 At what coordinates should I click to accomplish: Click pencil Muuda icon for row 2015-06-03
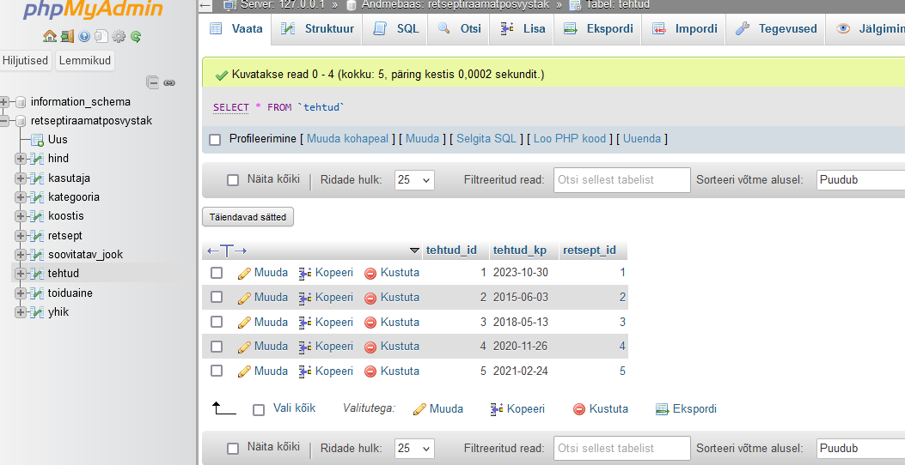coord(245,298)
